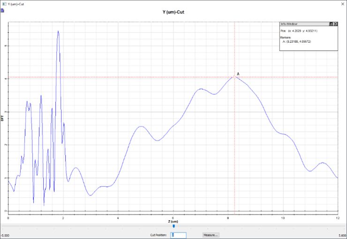Click the -5.000 slider minimum label
347x239 pixels.
[x=6, y=236]
